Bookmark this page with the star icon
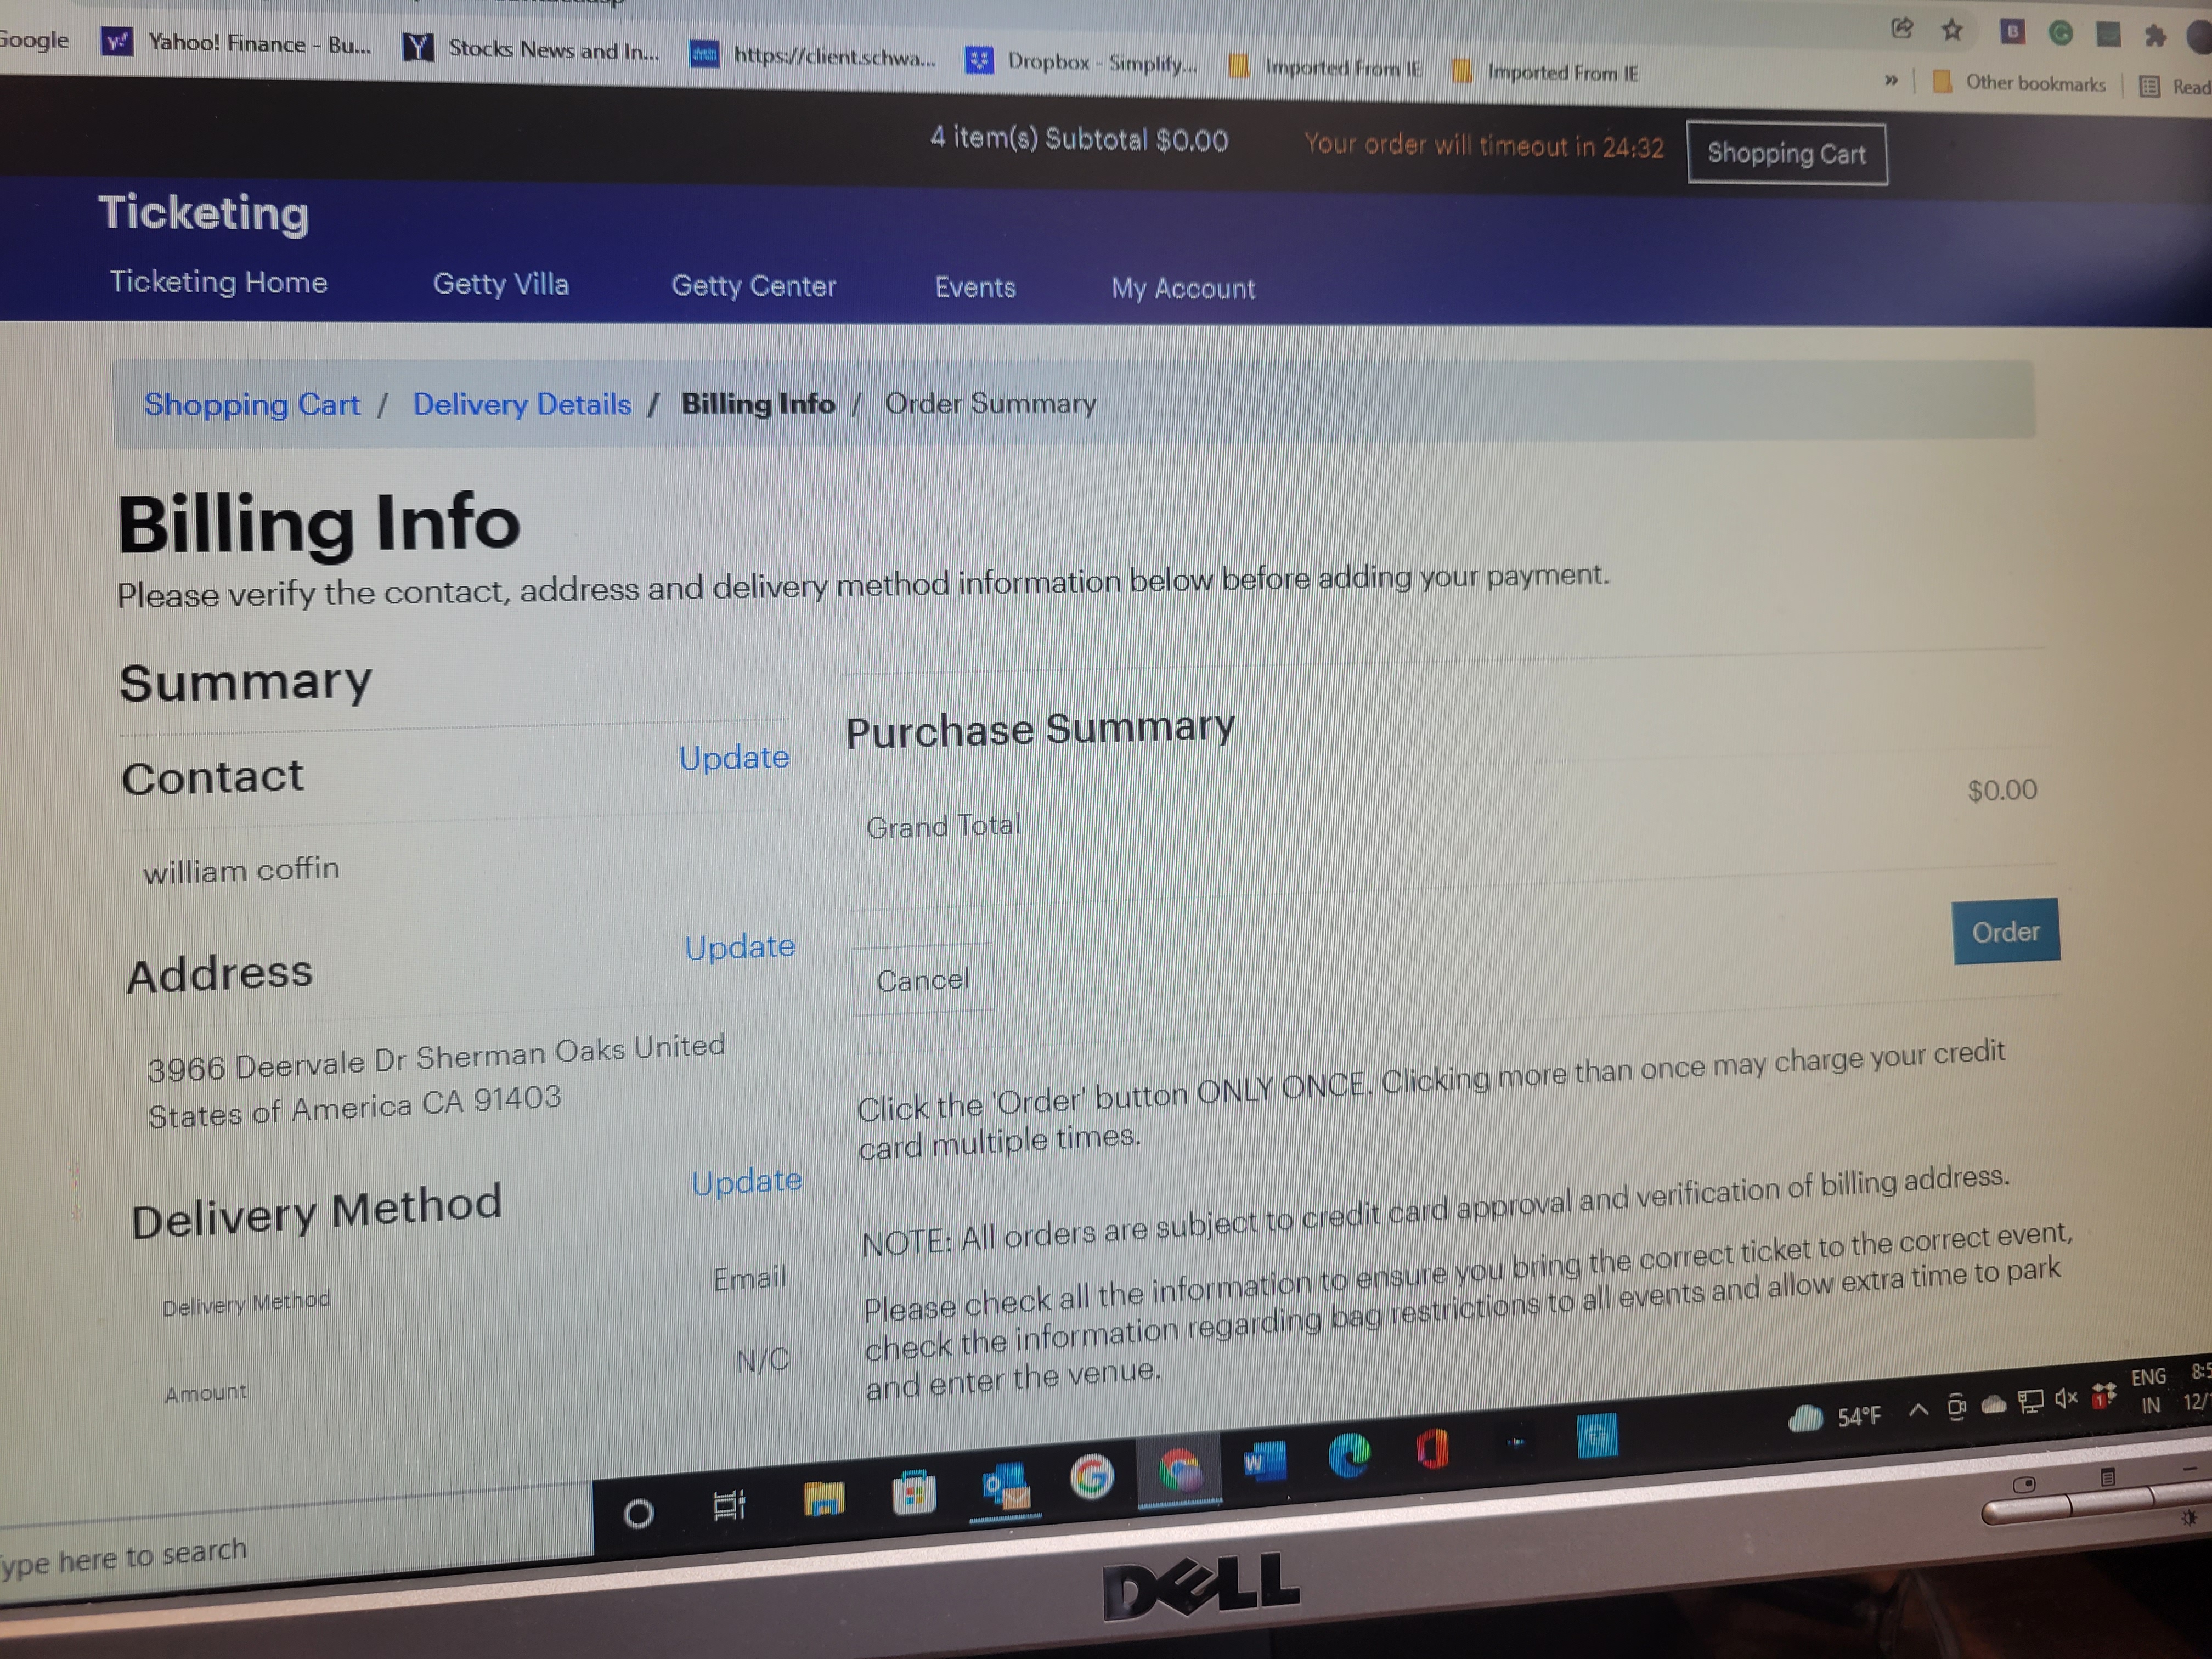Viewport: 2212px width, 1659px height. pyautogui.click(x=1952, y=30)
